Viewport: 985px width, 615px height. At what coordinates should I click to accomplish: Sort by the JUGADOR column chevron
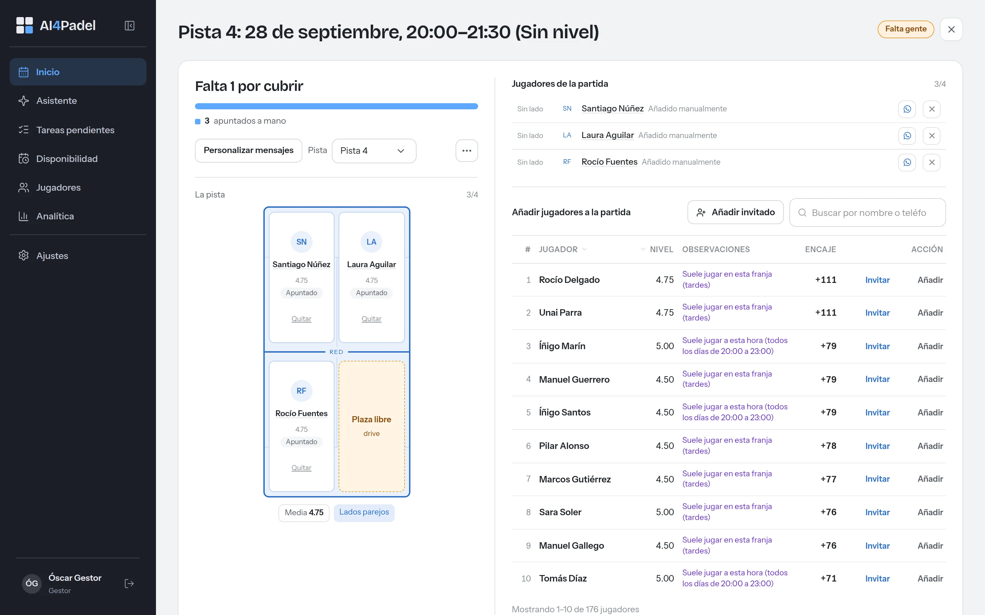coord(585,249)
